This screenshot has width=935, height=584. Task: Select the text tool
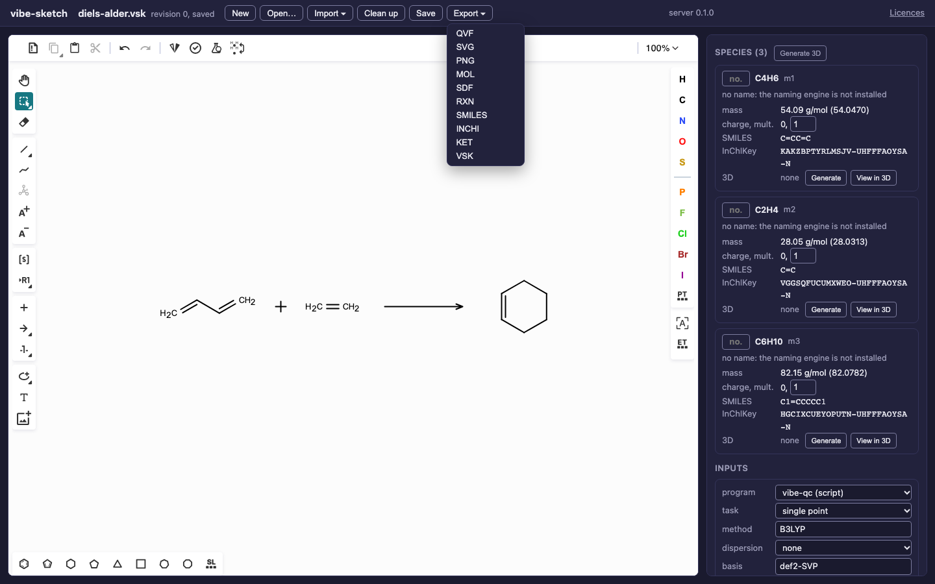(24, 397)
